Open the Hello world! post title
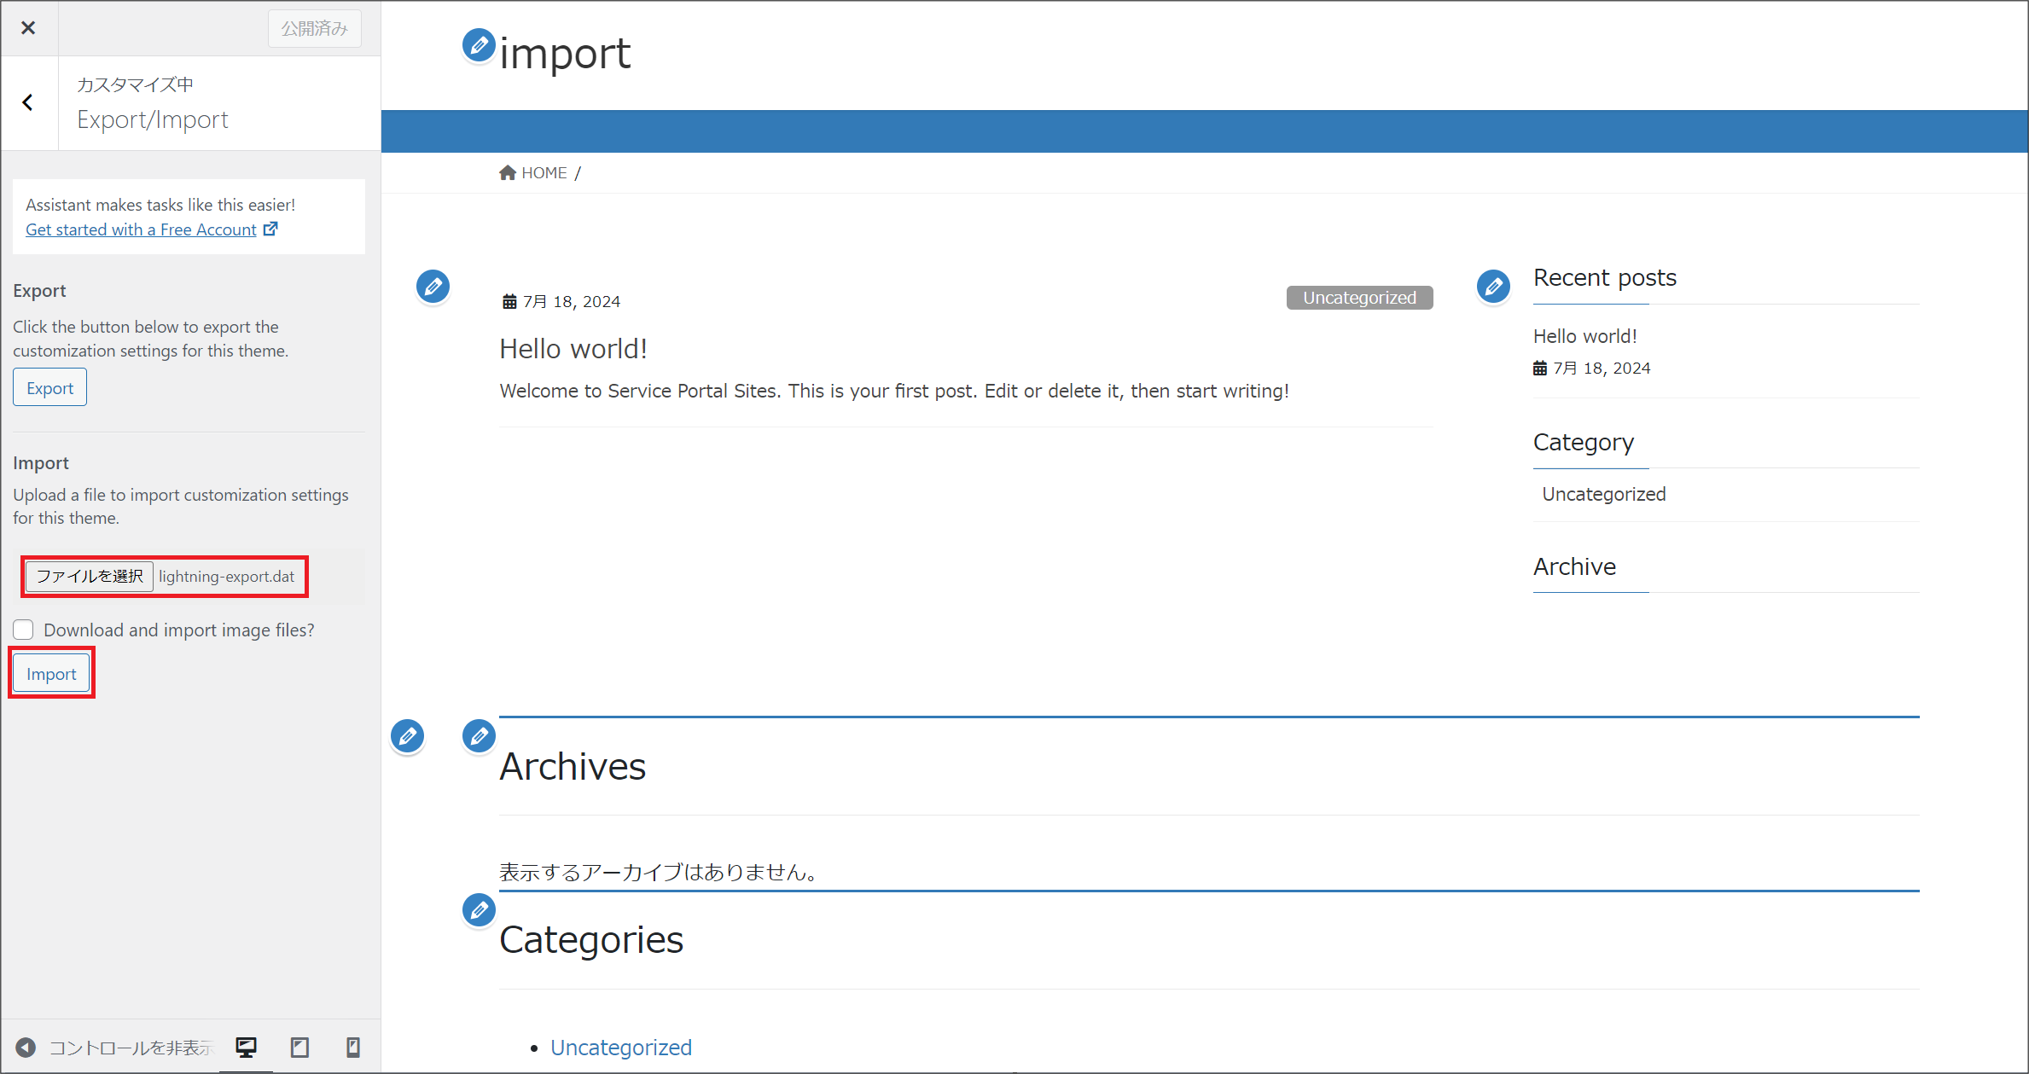2029x1074 pixels. point(573,349)
